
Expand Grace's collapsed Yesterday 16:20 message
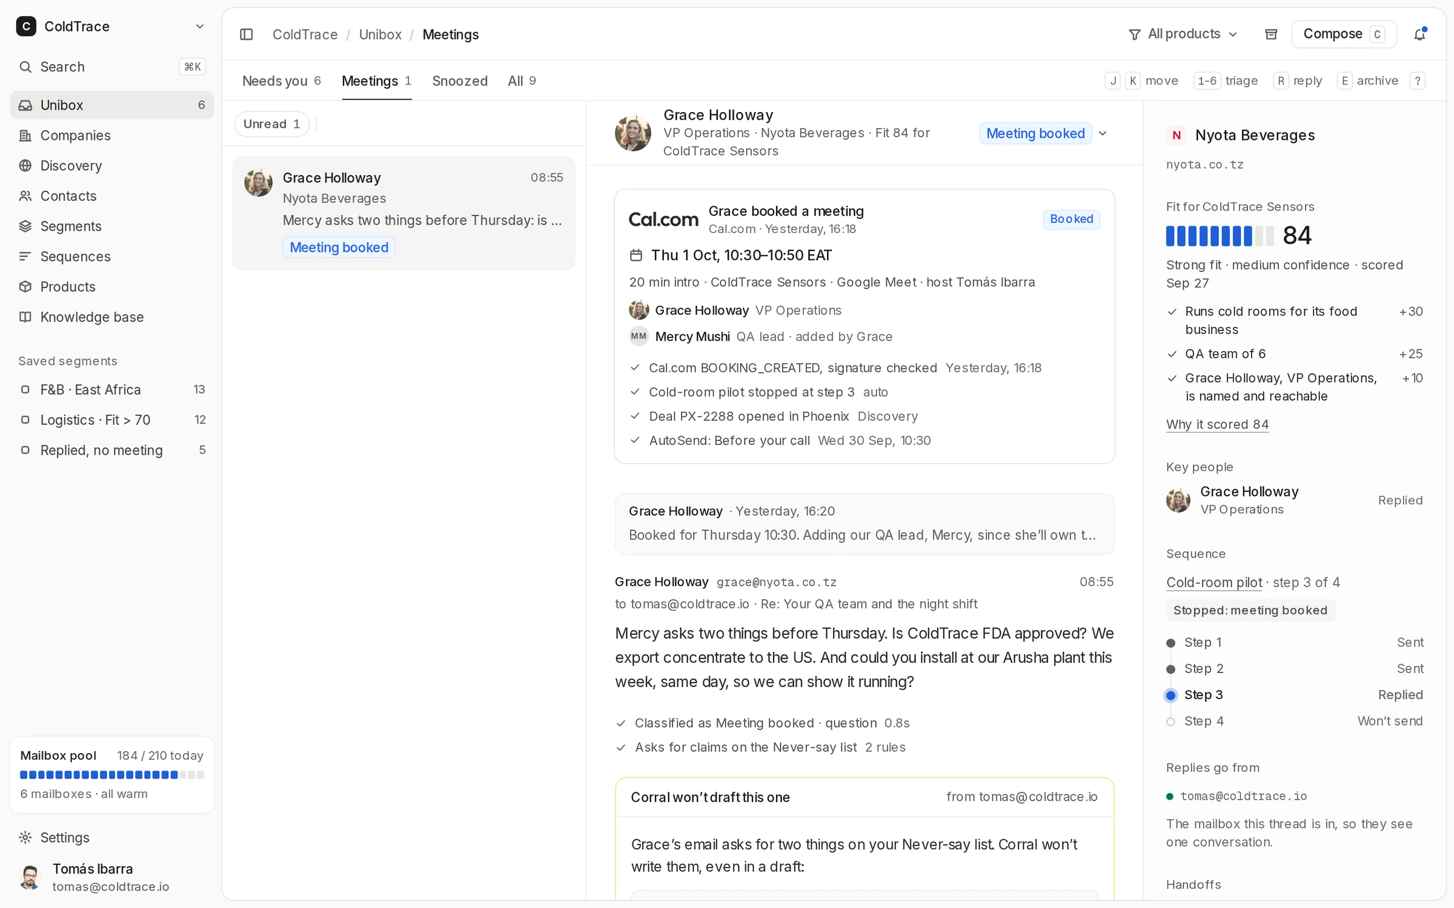[x=865, y=524]
